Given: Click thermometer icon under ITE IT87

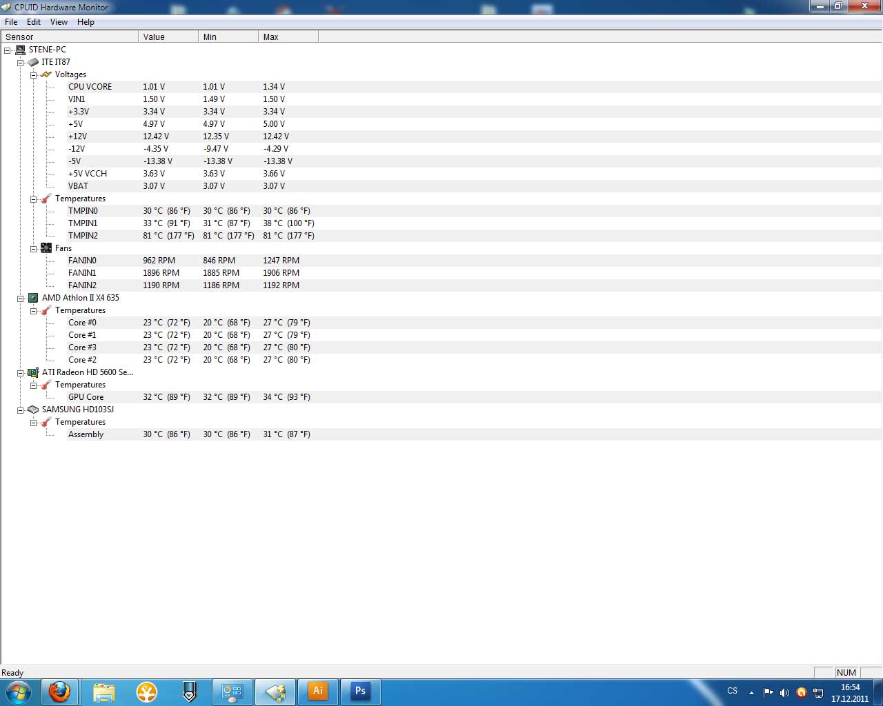Looking at the screenshot, I should [46, 199].
